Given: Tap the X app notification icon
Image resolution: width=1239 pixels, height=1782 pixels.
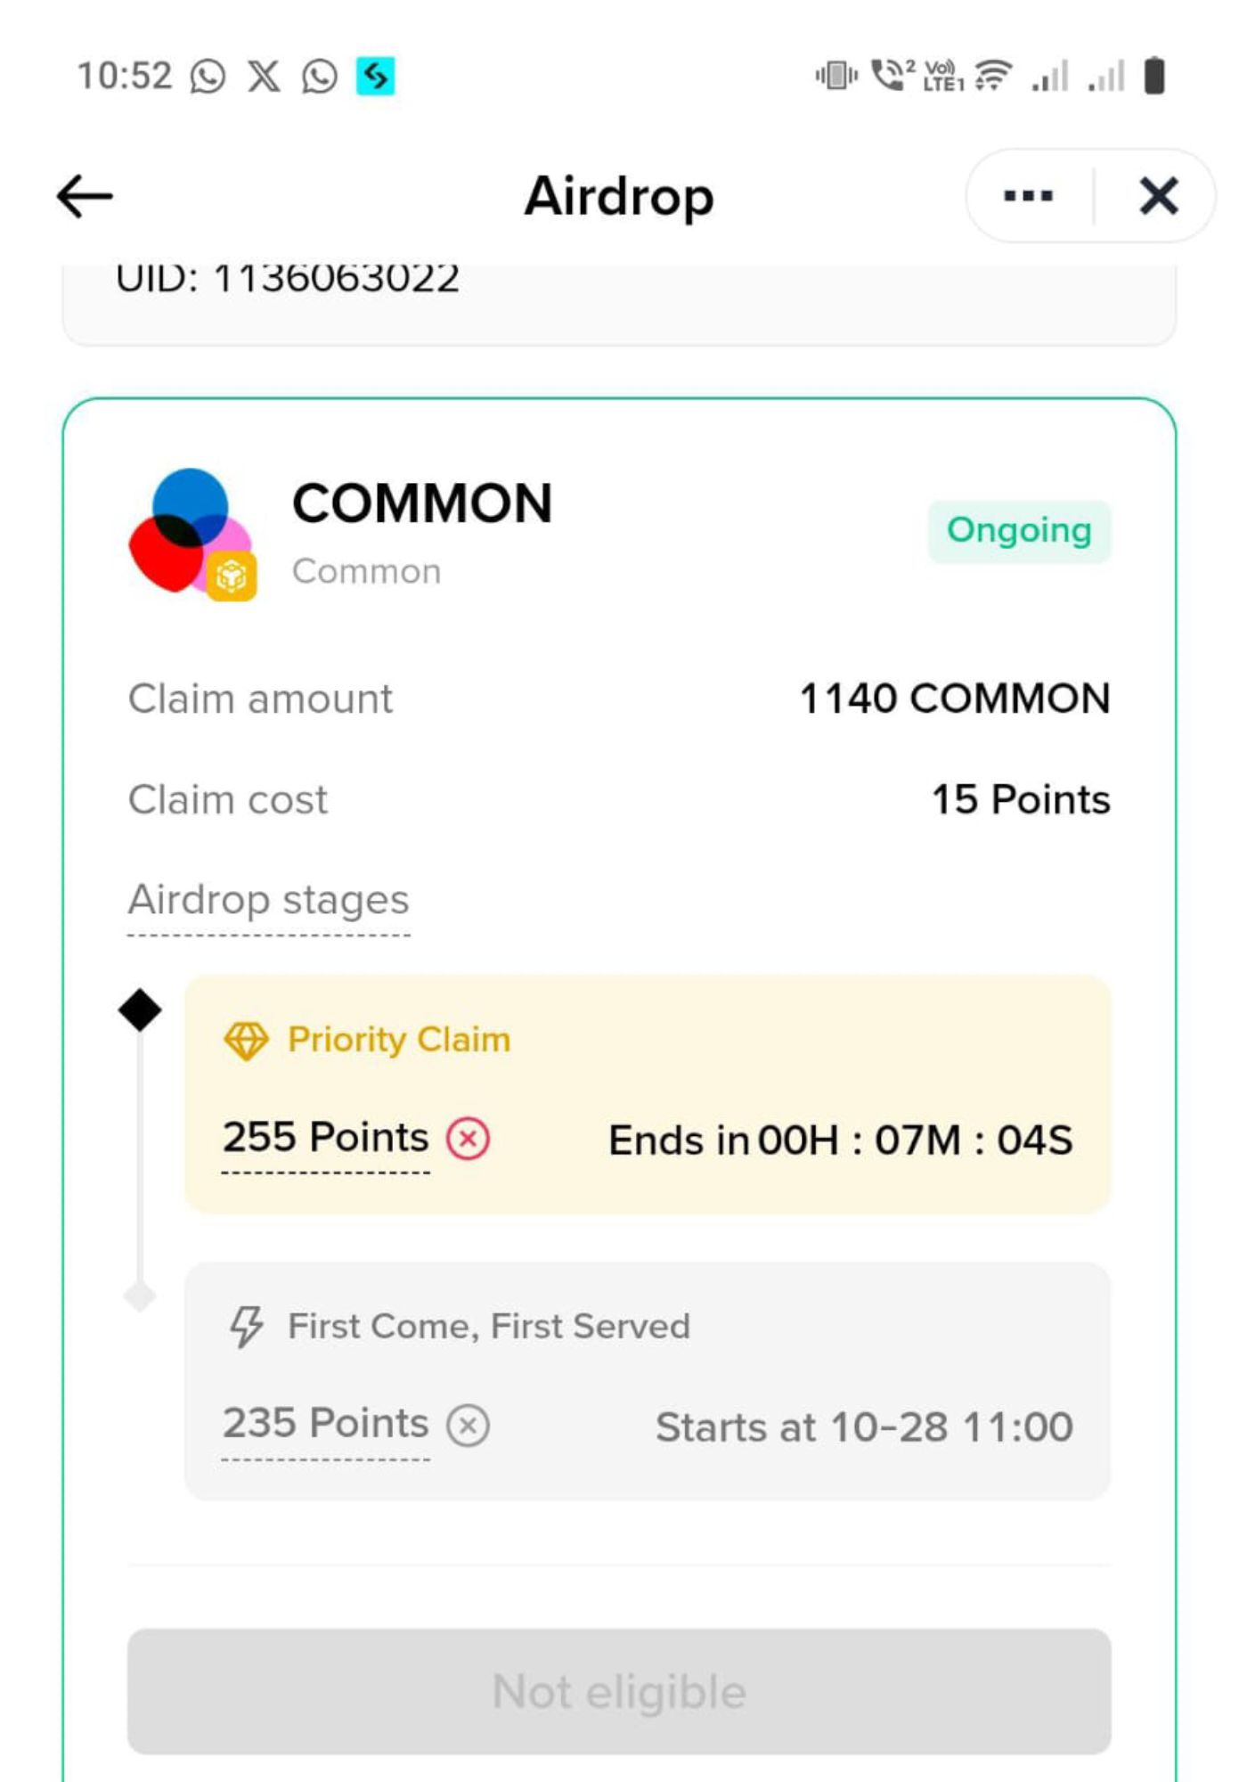Looking at the screenshot, I should tap(264, 77).
